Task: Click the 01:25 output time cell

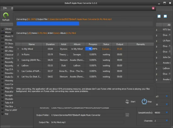Action: coord(120,49)
